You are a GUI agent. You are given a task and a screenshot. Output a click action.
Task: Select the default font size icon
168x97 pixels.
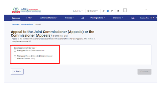coord(108,11)
